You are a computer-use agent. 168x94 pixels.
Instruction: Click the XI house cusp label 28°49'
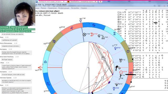click(62, 27)
